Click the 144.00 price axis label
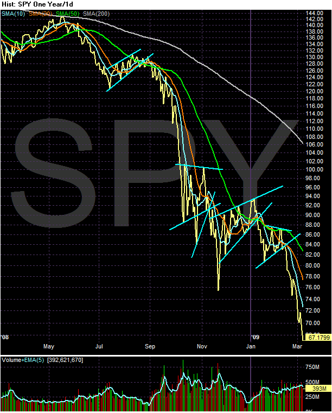 coord(314,13)
